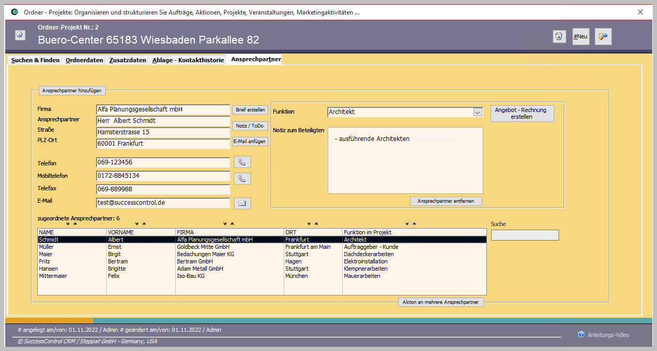Image resolution: width=657 pixels, height=351 pixels.
Task: Call the Mobiltelefon number via phone icon
Action: (242, 178)
